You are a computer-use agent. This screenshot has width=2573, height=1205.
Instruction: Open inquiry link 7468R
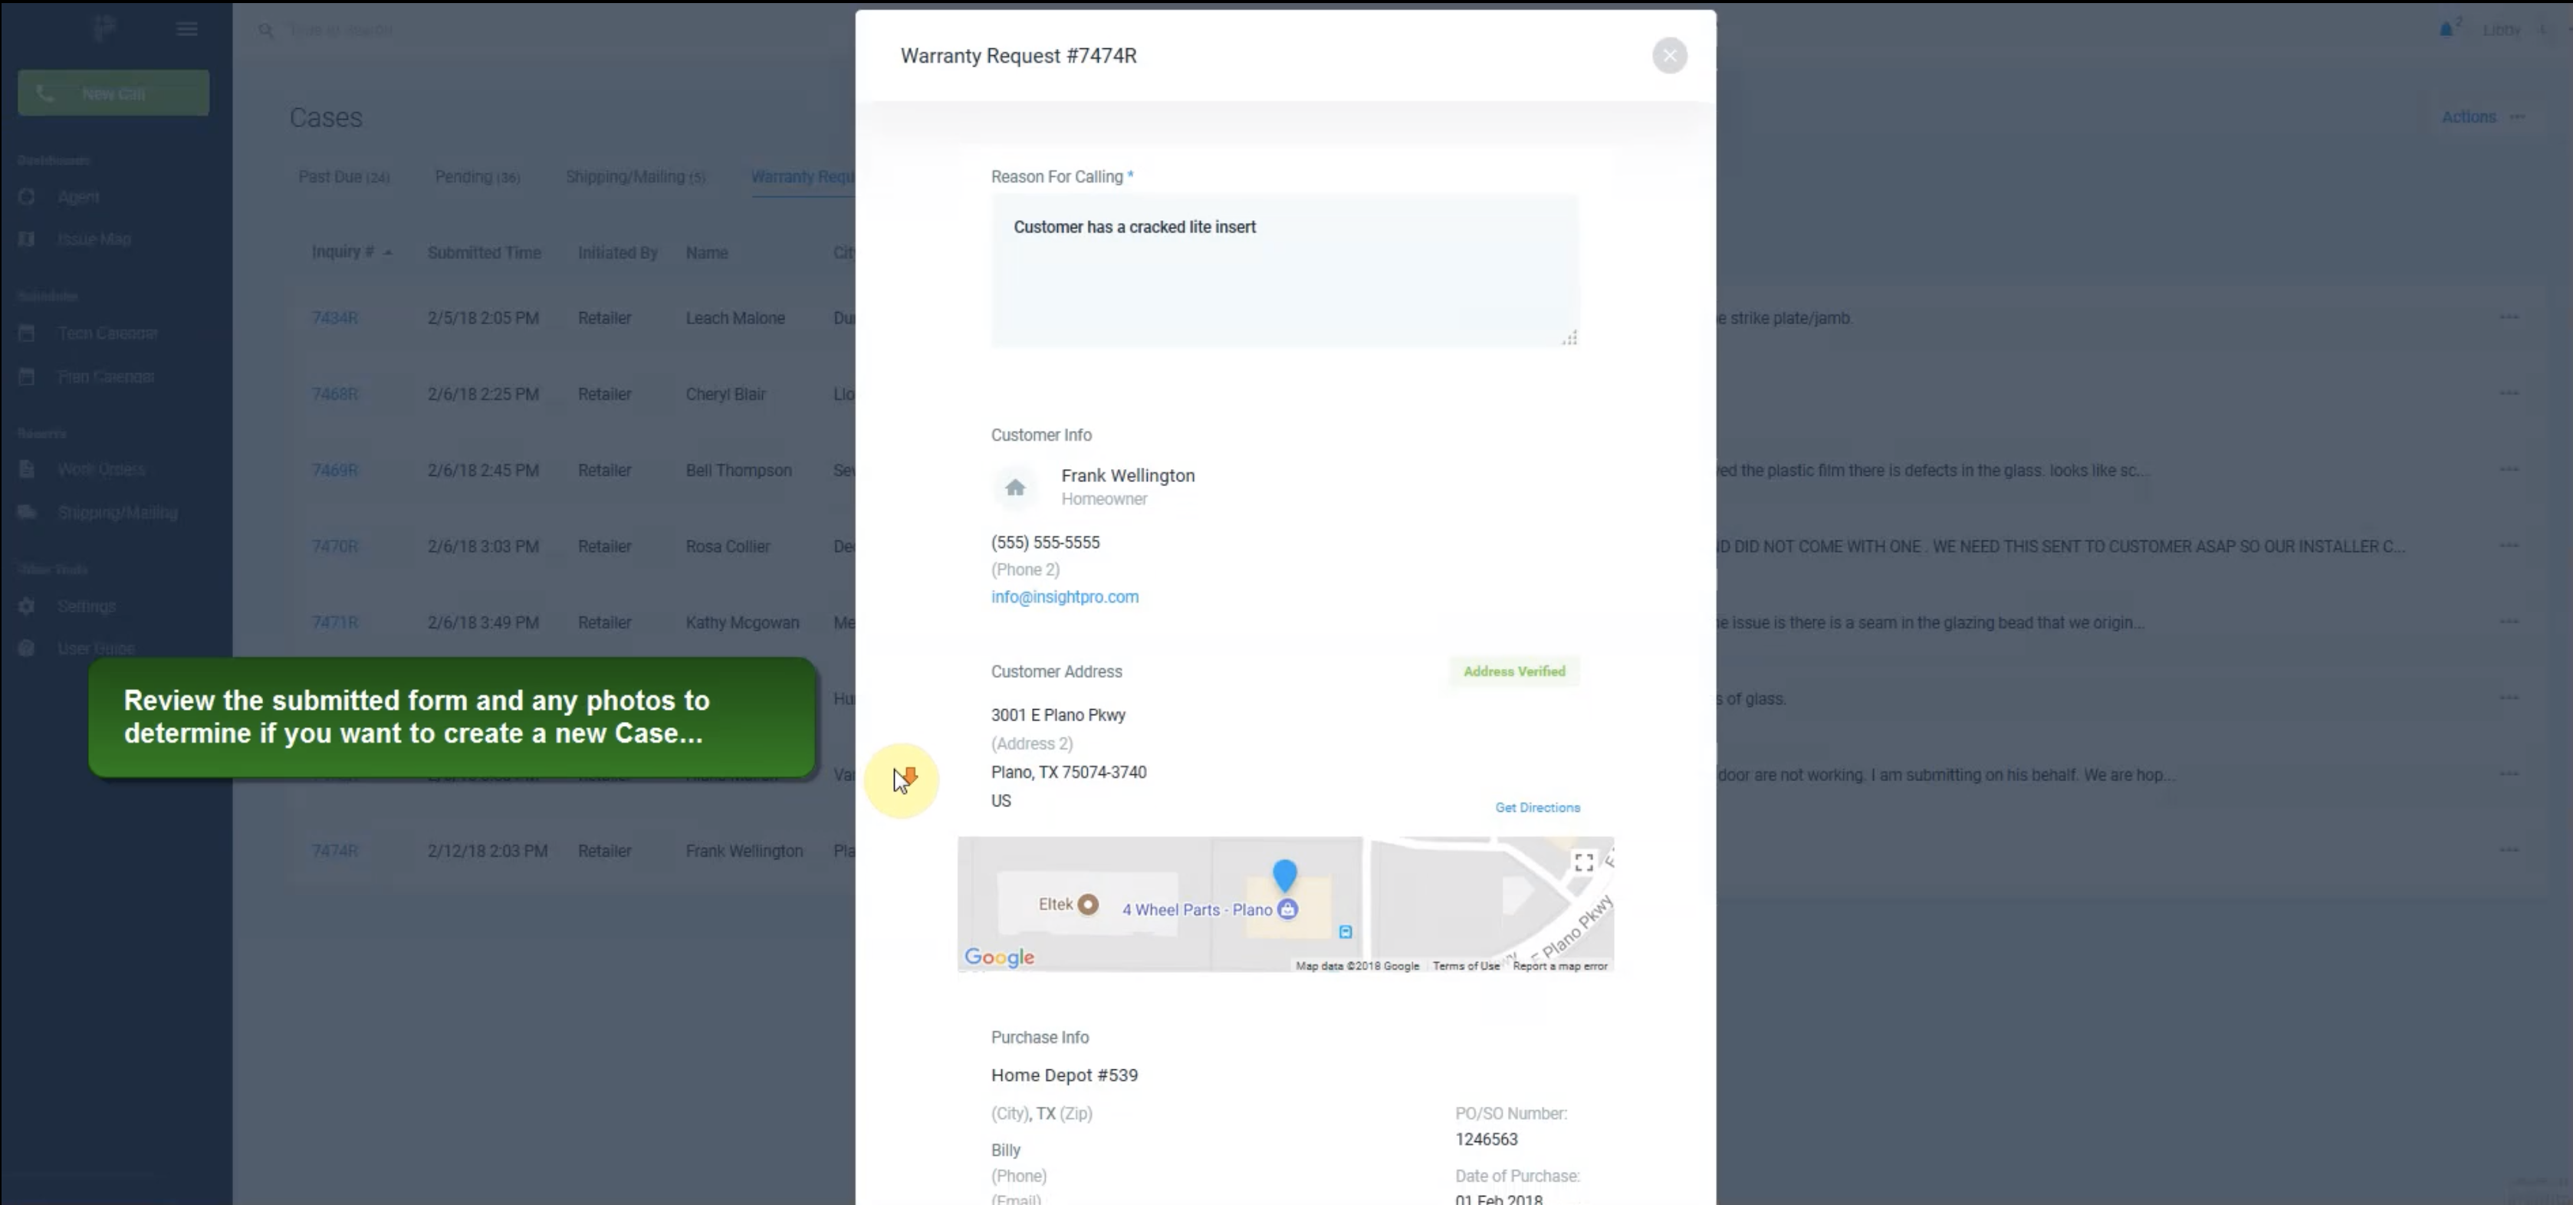point(334,394)
